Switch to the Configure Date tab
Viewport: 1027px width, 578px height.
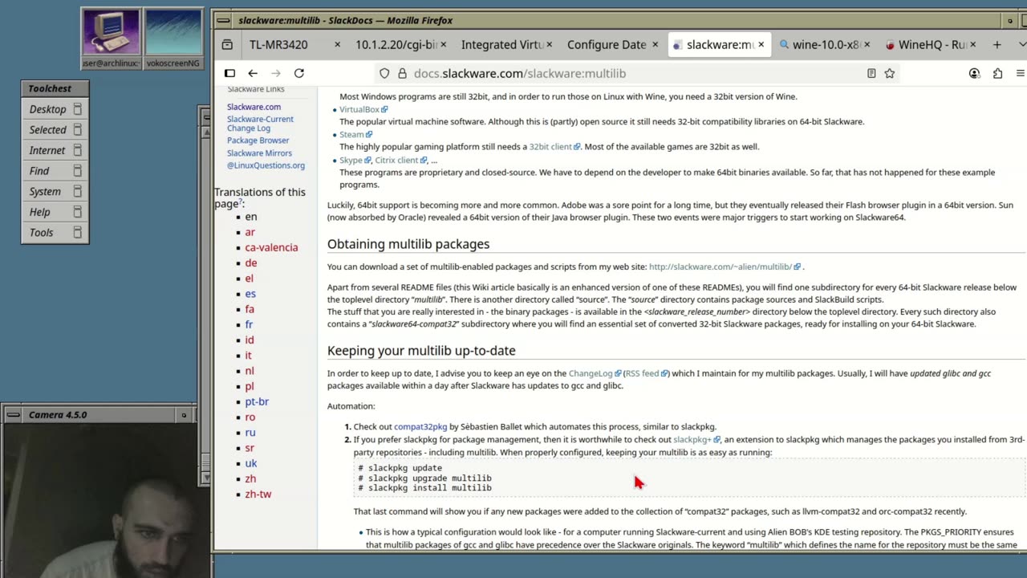(607, 45)
